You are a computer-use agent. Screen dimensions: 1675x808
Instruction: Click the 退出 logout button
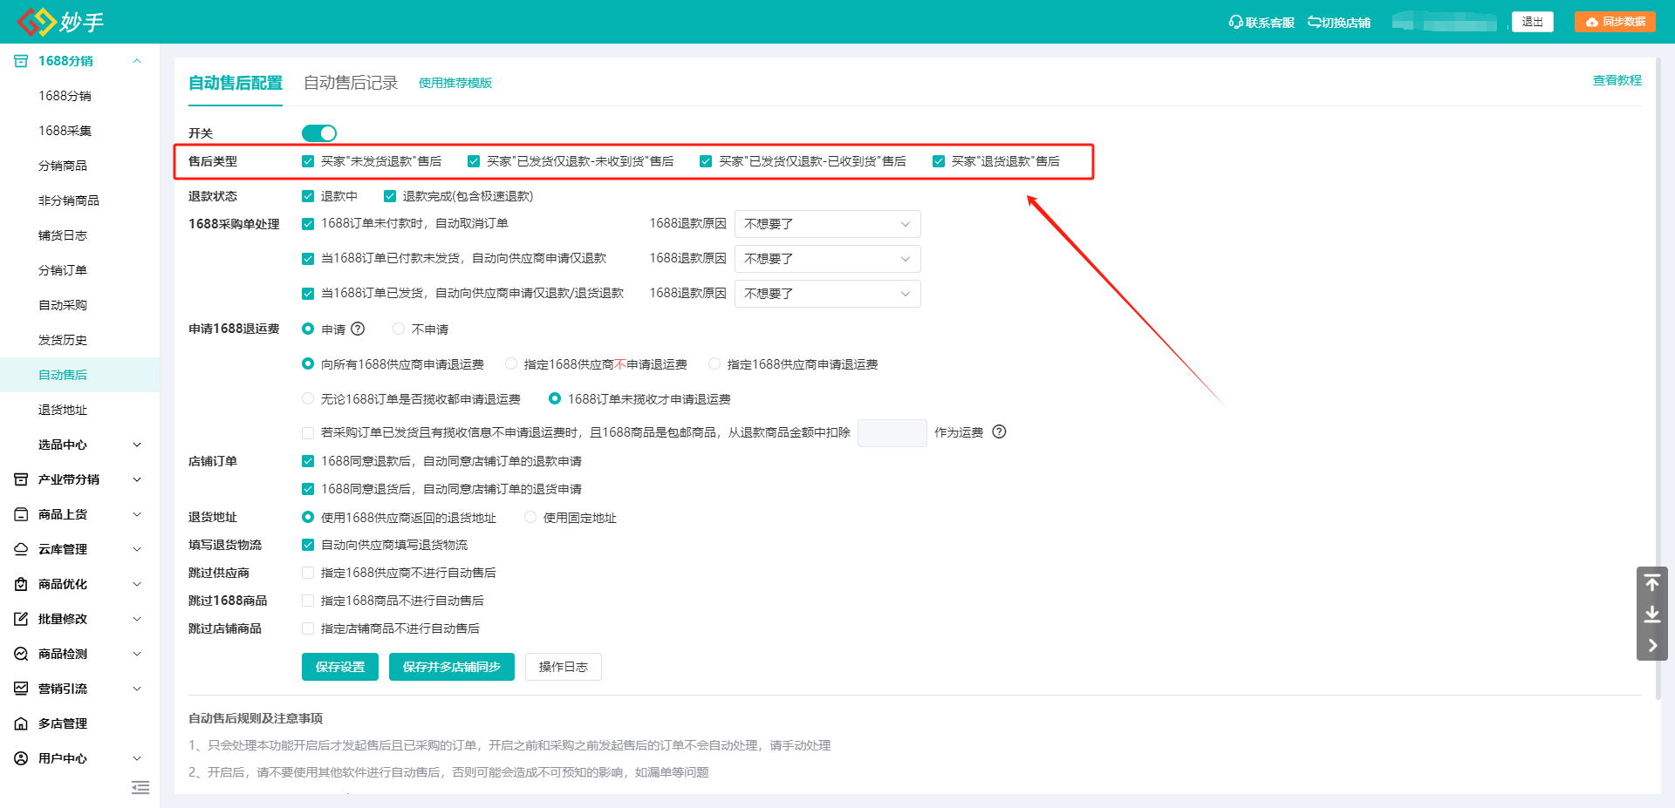(1533, 22)
